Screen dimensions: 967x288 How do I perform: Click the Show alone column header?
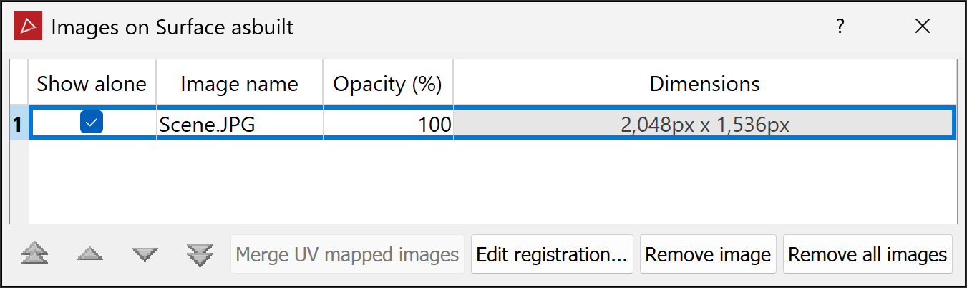coord(92,84)
